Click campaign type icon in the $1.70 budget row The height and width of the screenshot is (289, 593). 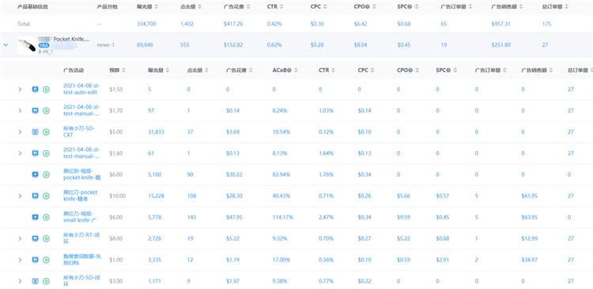pyautogui.click(x=35, y=111)
